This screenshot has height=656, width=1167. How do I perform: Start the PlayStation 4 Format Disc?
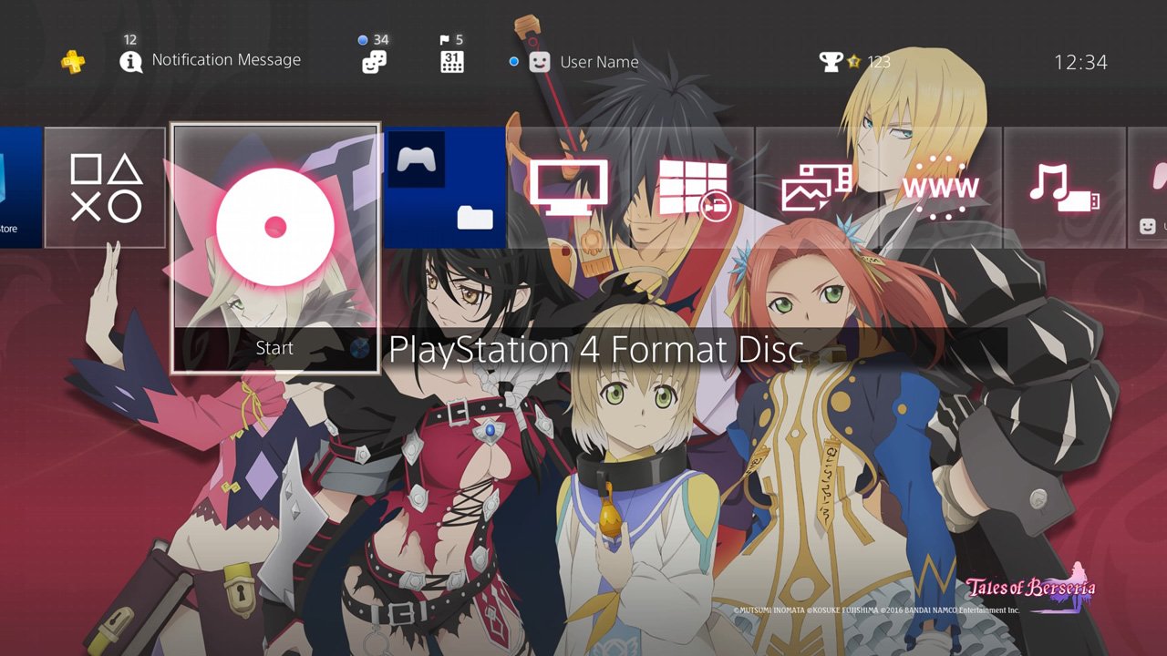pos(274,348)
